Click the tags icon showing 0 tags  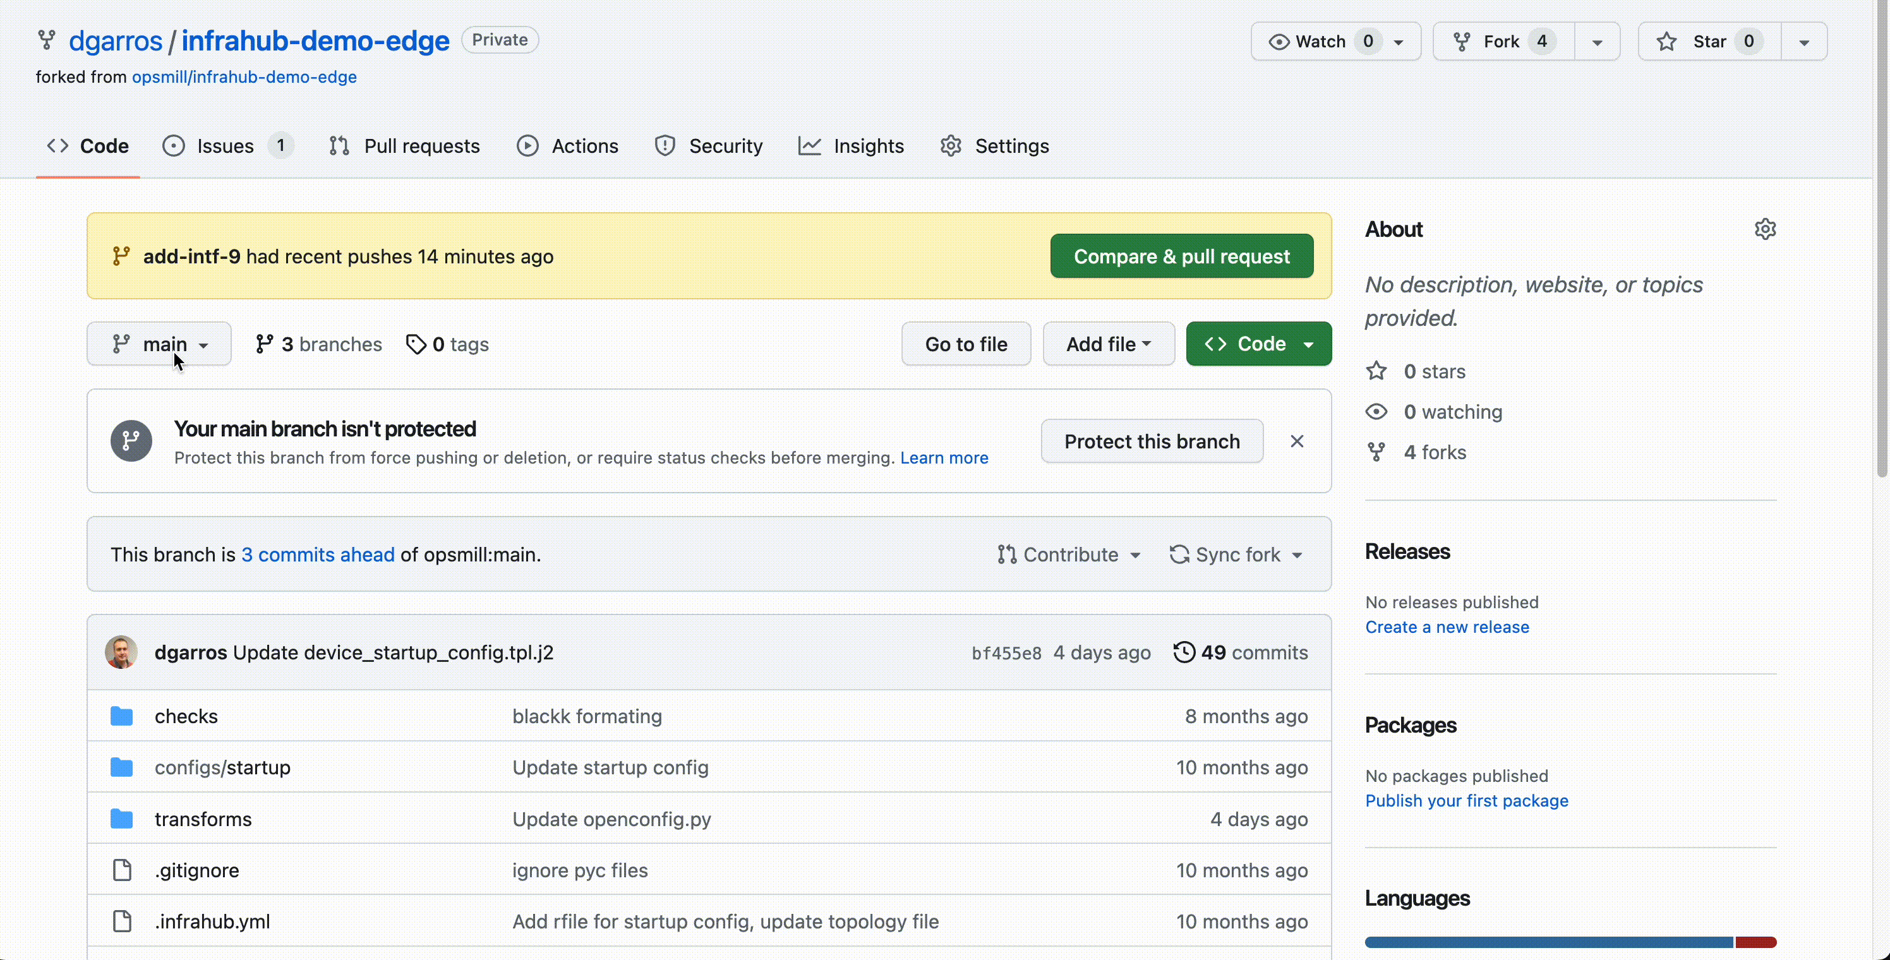(417, 343)
